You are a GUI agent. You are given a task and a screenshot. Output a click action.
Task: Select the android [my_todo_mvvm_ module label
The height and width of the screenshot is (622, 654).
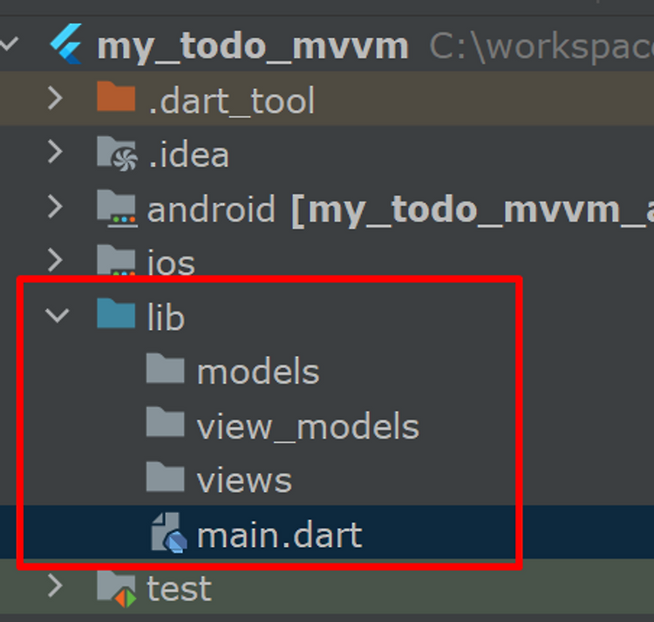pos(400,210)
